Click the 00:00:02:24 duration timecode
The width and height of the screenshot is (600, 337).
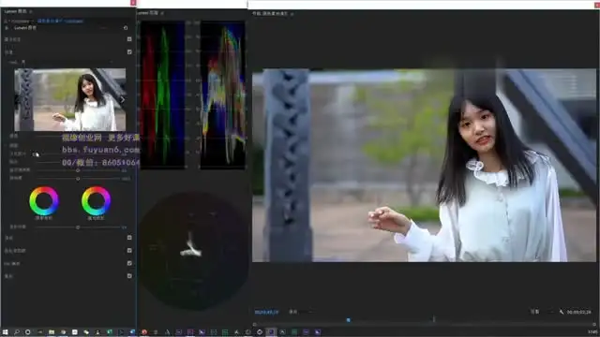pyautogui.click(x=579, y=312)
